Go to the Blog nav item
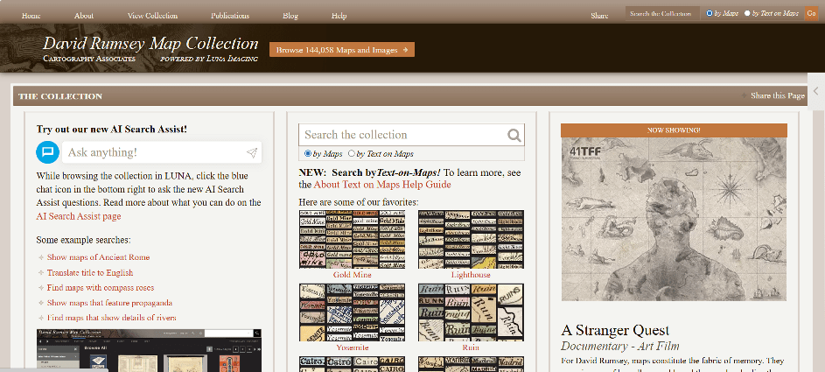 click(290, 16)
